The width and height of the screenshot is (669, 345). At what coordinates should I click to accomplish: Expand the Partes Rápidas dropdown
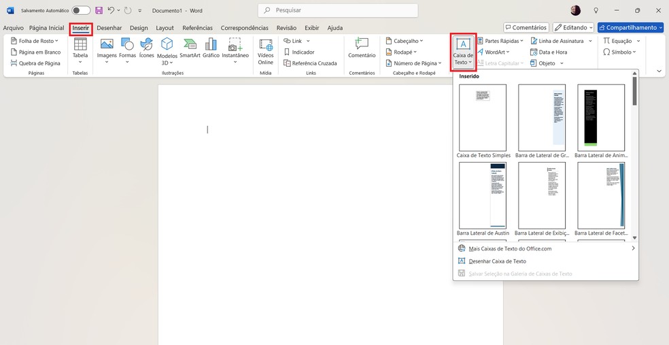(x=500, y=41)
